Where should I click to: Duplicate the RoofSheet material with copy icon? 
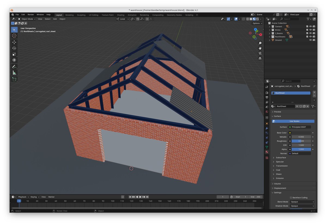click(304, 106)
